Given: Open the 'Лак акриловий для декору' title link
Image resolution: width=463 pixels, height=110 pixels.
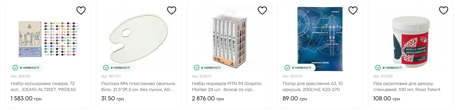Looking at the screenshot, I should click(x=407, y=86).
